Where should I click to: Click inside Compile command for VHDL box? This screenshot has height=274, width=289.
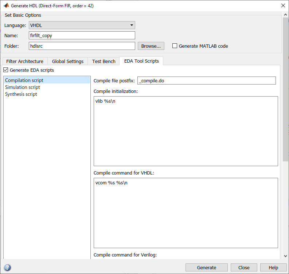(x=186, y=213)
